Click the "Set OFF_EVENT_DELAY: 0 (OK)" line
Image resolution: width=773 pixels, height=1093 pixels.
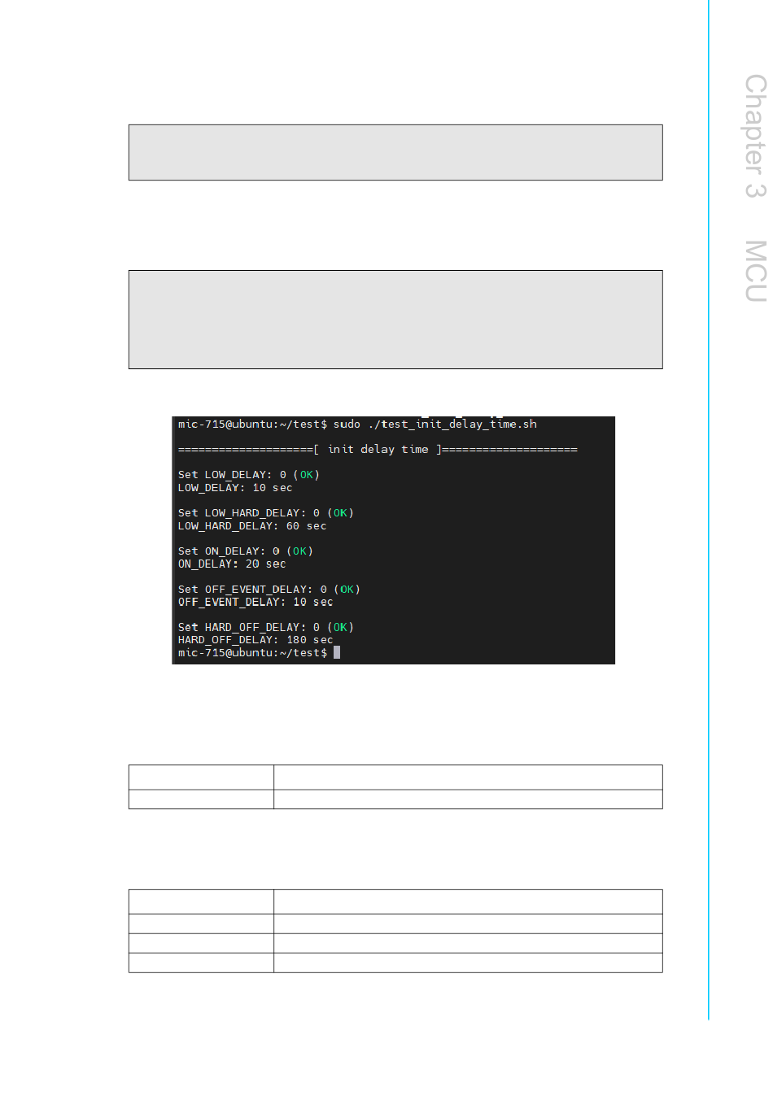(x=269, y=590)
